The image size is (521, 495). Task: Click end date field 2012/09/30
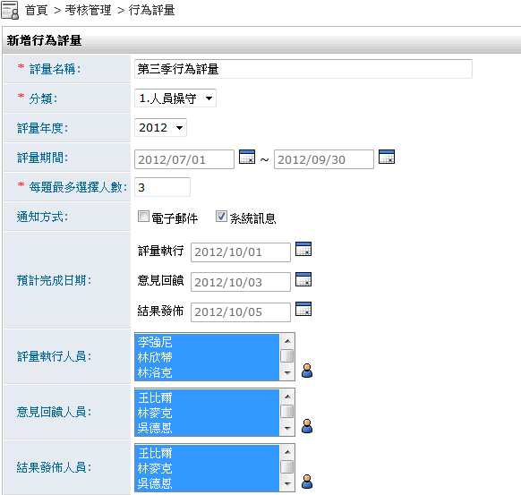click(x=324, y=159)
